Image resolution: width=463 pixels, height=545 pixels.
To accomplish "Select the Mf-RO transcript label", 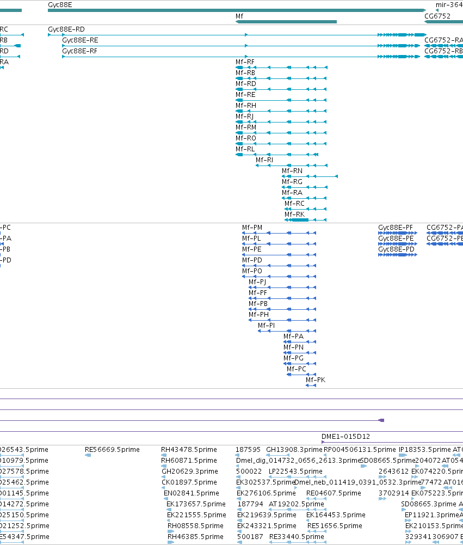I will pos(245,138).
